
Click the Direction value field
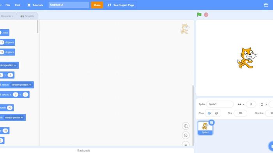pyautogui.click(x=269, y=113)
